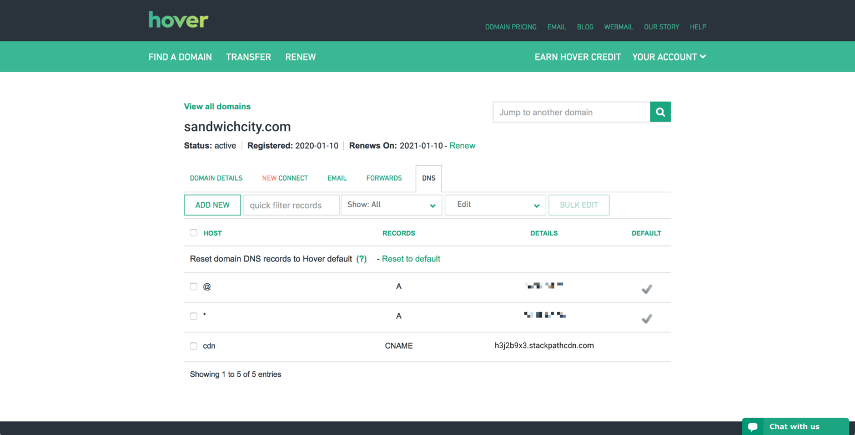Viewport: 855px width, 435px height.
Task: Focus the quick filter records field
Action: 291,205
